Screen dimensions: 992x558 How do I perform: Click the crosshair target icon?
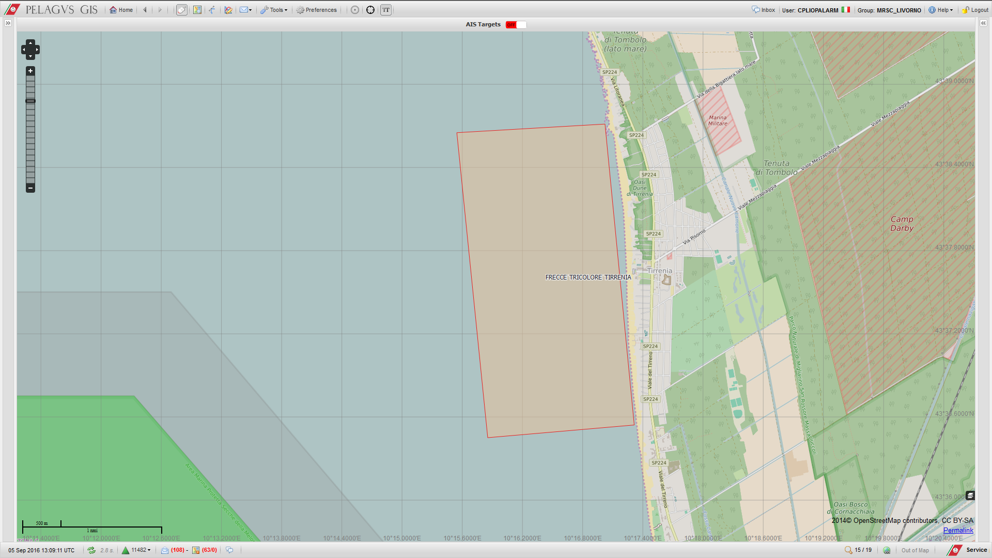[370, 10]
